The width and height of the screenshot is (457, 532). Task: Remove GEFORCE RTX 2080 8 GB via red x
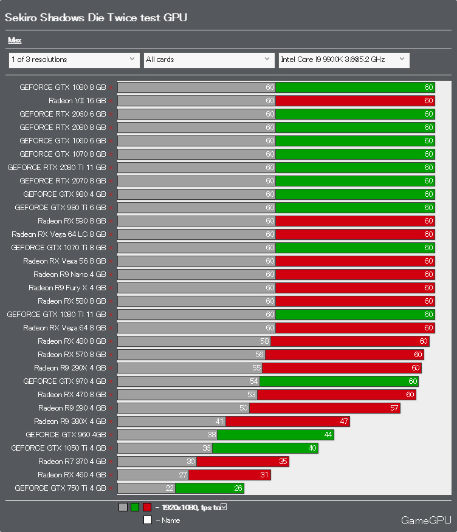tap(111, 128)
